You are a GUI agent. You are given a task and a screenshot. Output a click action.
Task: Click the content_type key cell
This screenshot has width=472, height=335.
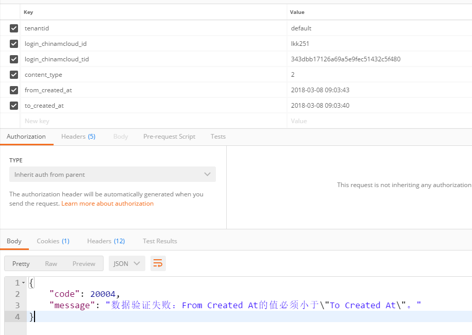(154, 75)
